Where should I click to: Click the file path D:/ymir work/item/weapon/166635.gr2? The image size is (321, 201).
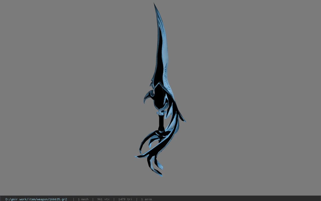[36, 199]
